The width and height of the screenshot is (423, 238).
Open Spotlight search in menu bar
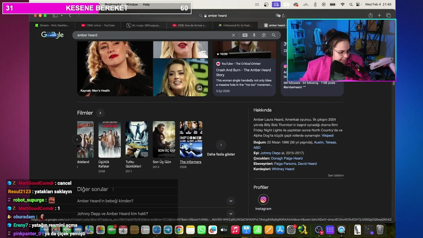click(351, 5)
